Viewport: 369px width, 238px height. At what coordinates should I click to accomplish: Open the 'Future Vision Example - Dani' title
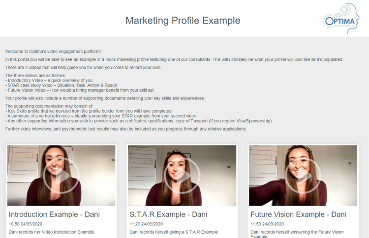[x=299, y=214]
